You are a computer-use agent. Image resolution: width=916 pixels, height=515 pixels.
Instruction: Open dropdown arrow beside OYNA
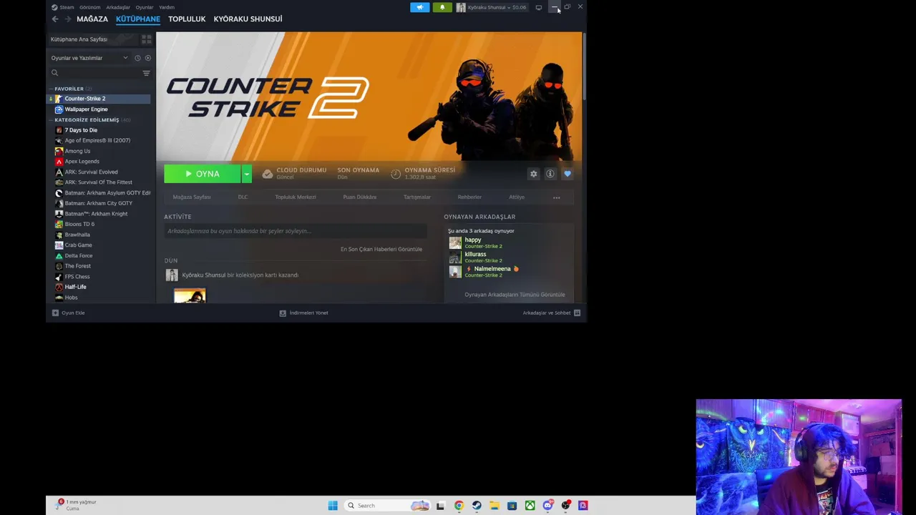(246, 174)
